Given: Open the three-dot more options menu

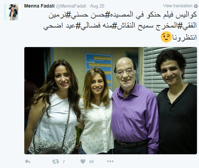Looking at the screenshot, I should click(110, 161).
